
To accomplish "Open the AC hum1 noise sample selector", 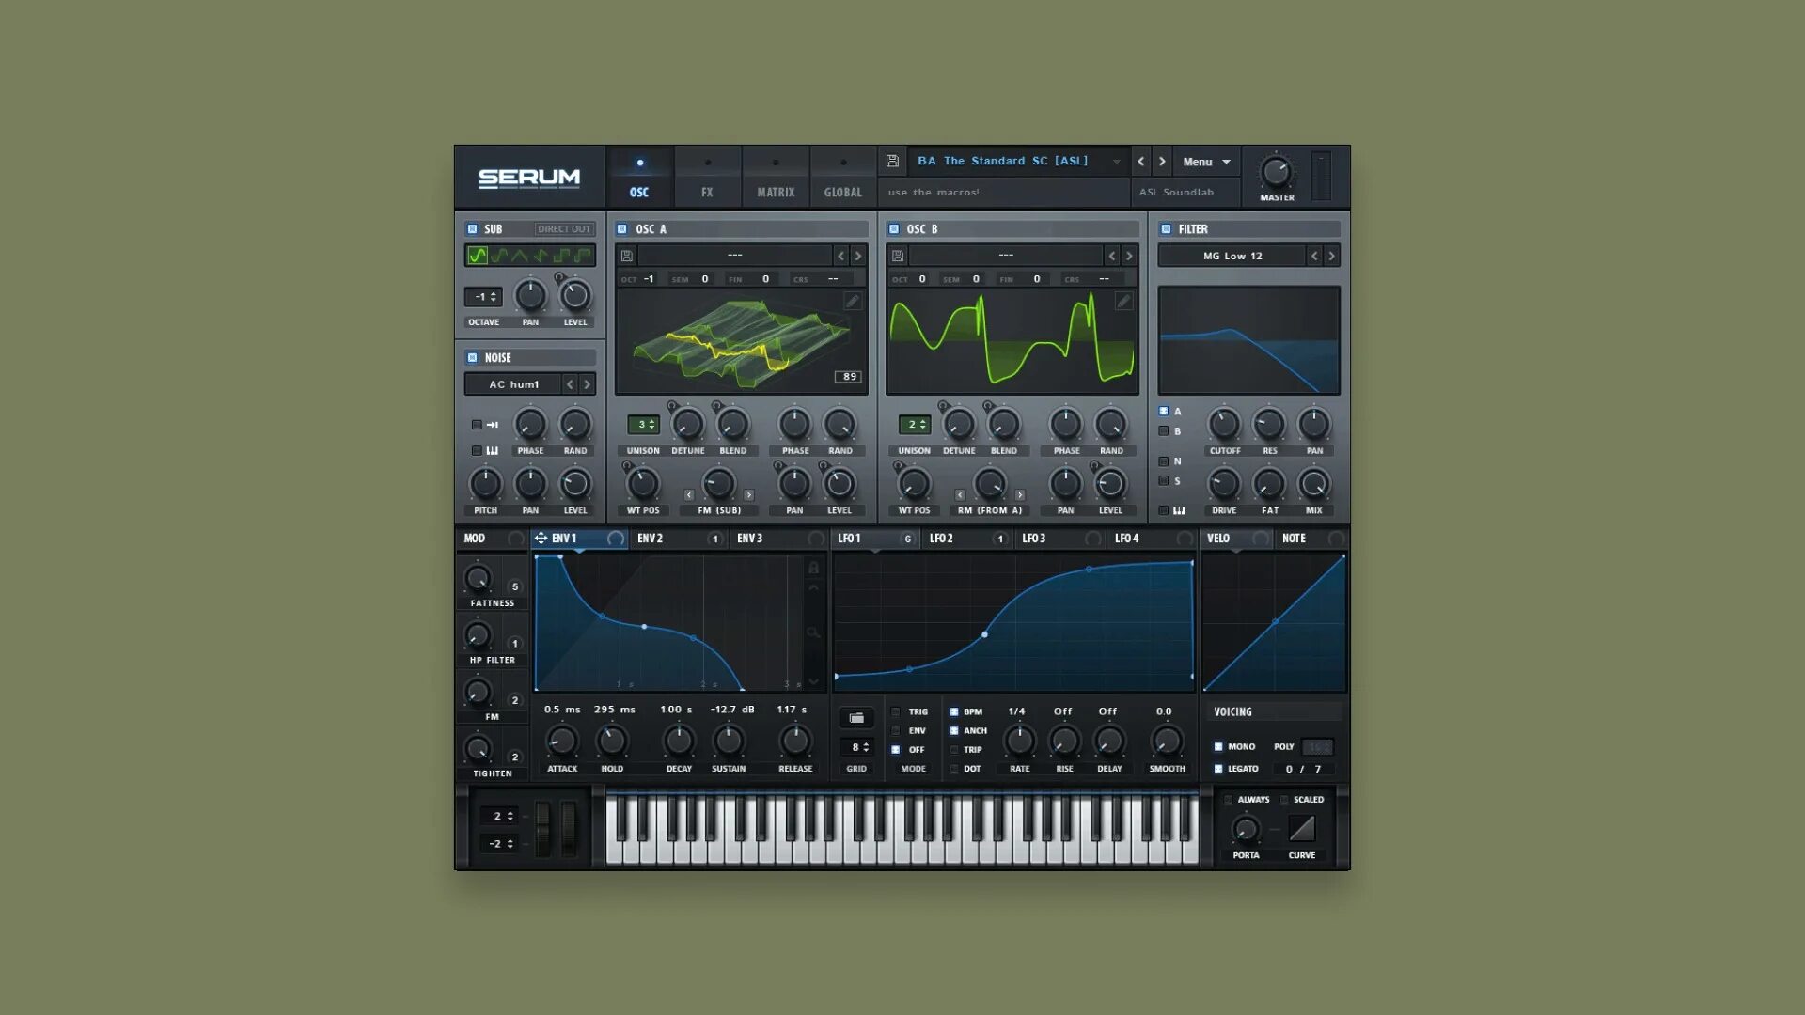I will 513,384.
